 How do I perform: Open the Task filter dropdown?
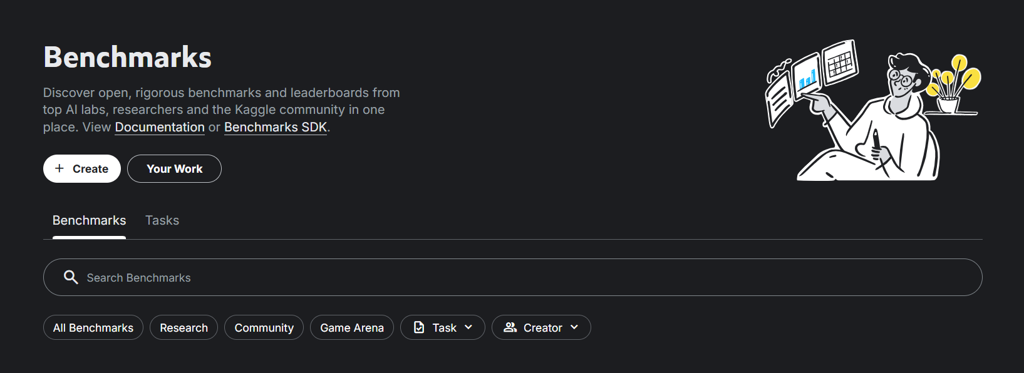(x=443, y=327)
